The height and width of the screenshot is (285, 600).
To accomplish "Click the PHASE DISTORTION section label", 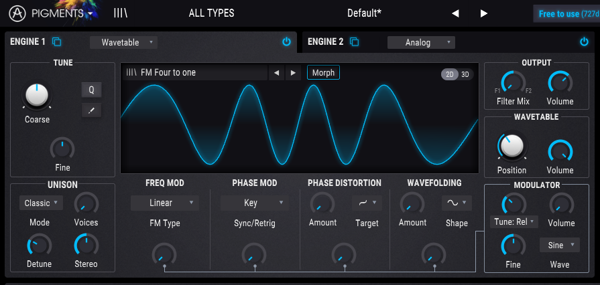I will coord(345,183).
